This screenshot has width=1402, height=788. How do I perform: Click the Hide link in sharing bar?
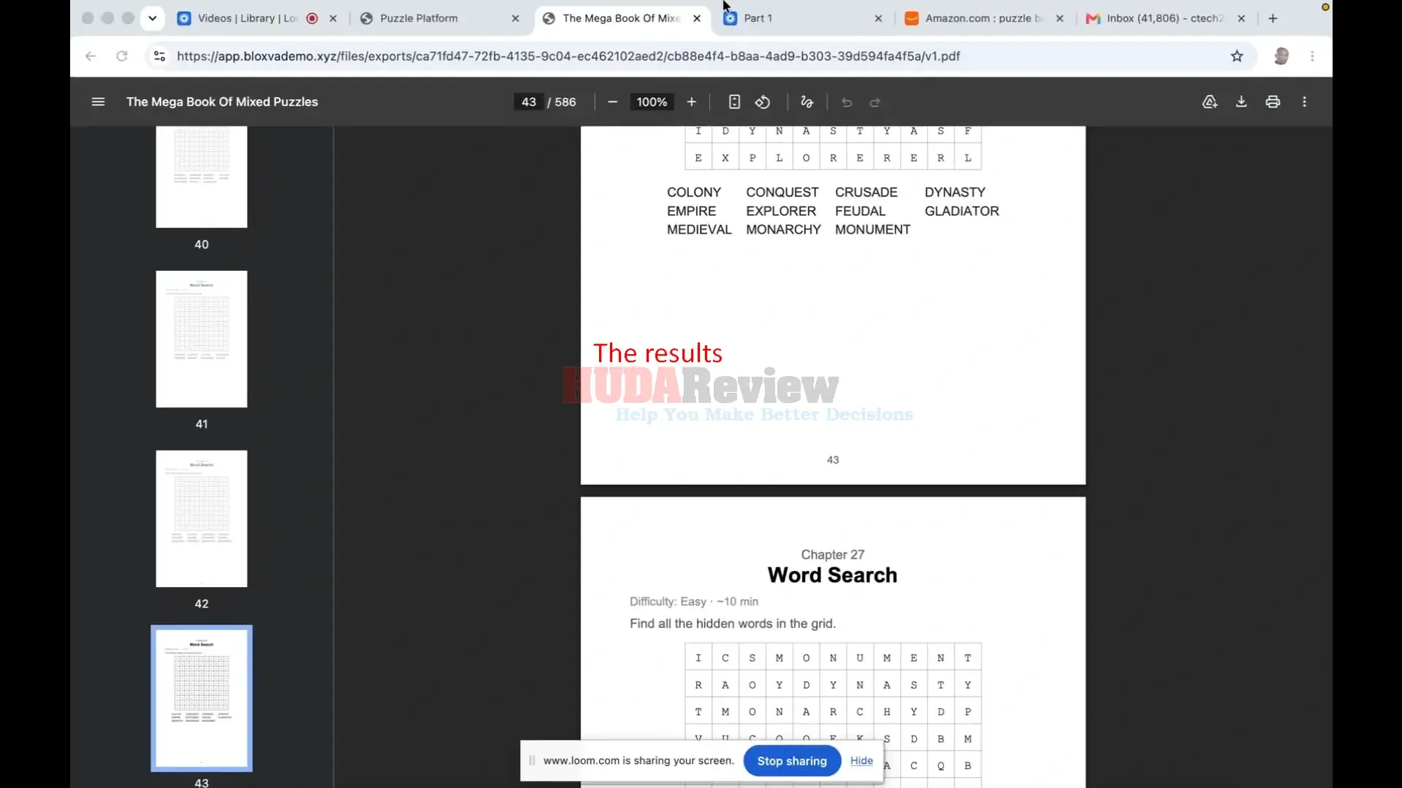pos(861,760)
